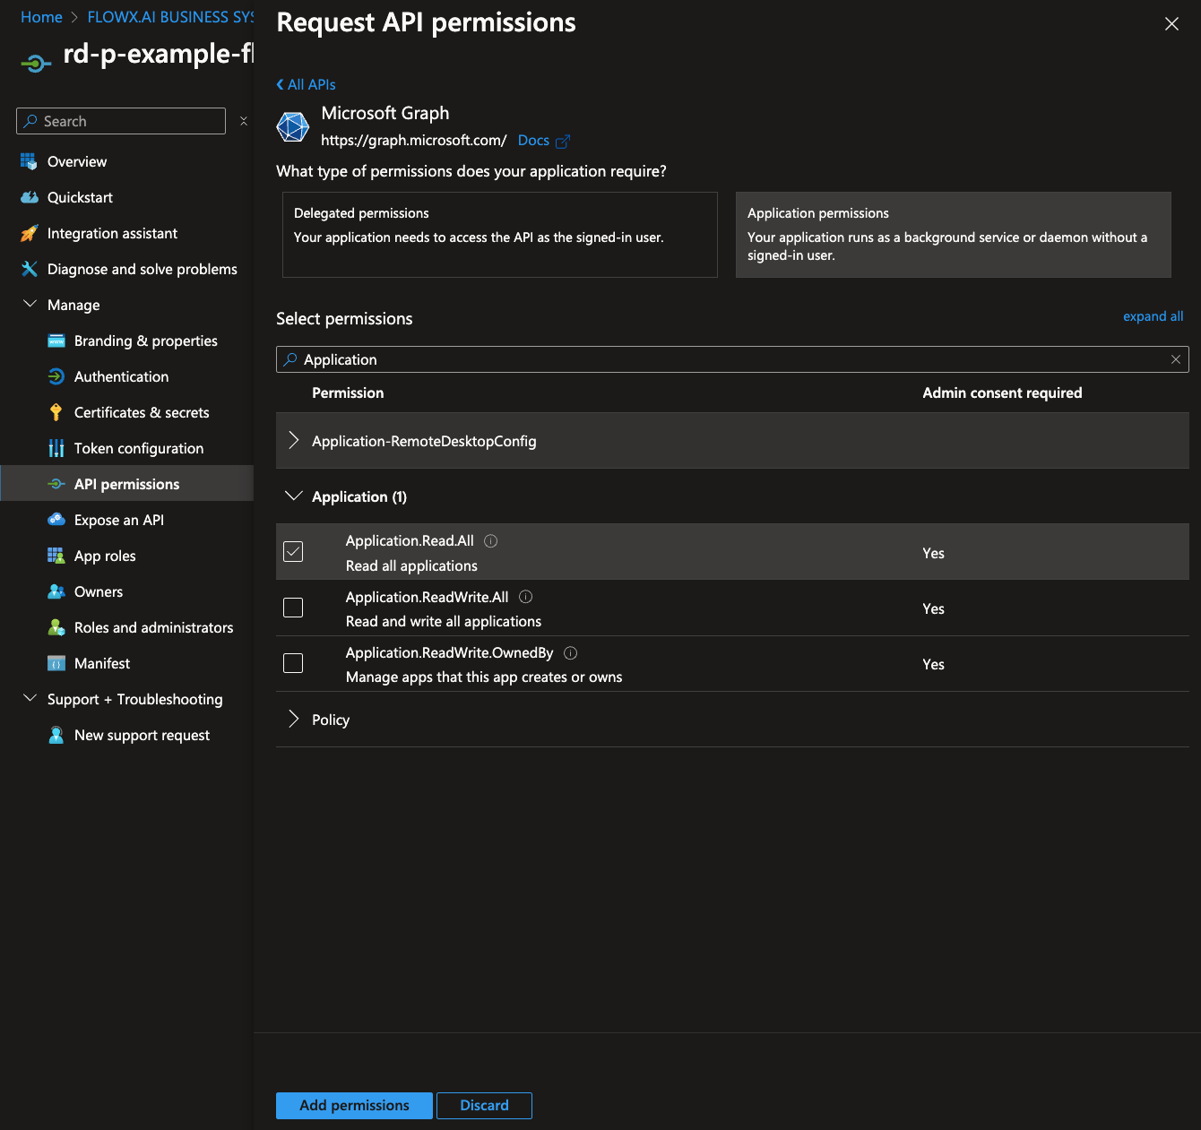Click the Token configuration icon
Screen dimensions: 1201x1130
56,448
